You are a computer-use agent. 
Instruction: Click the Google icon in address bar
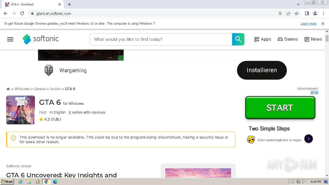280,13
